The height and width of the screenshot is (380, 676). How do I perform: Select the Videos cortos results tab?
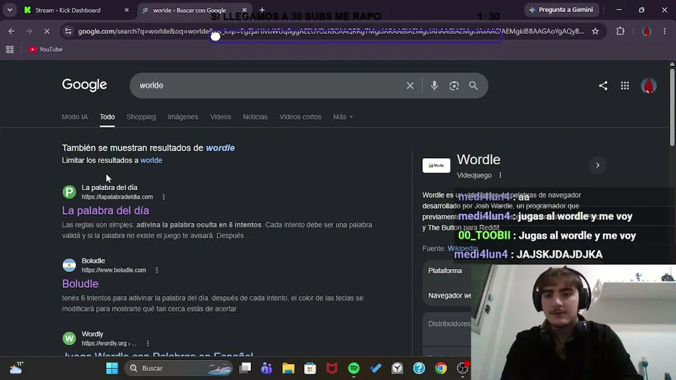300,117
